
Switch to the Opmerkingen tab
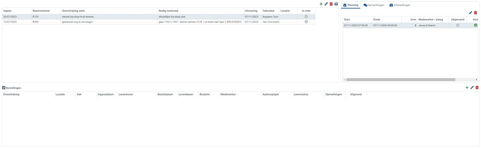tap(374, 5)
